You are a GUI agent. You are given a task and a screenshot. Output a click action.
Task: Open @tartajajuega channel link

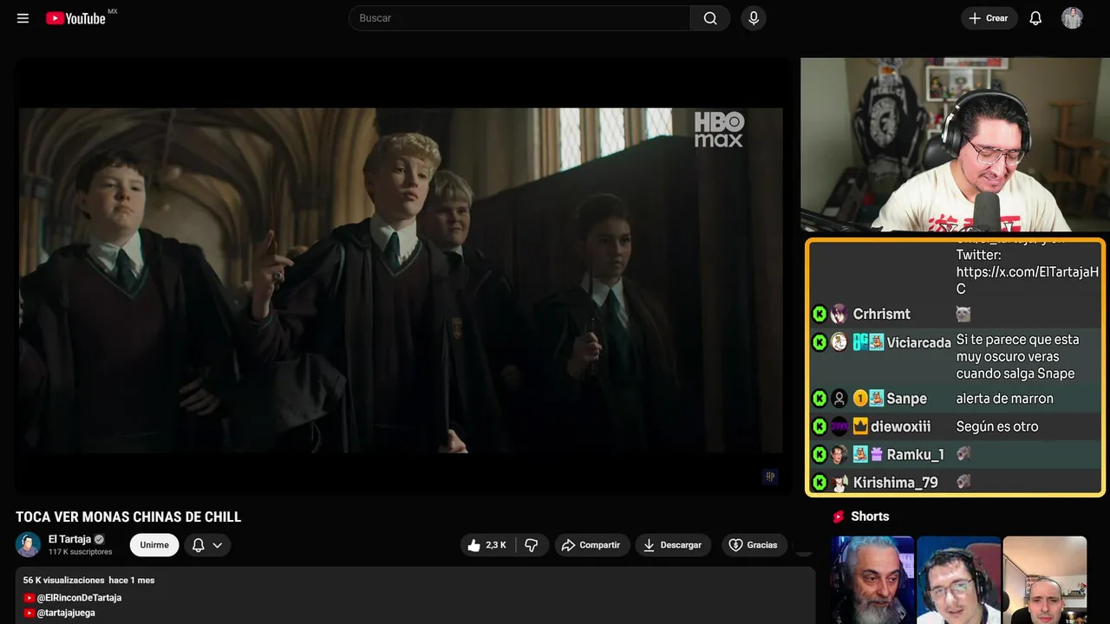click(66, 613)
